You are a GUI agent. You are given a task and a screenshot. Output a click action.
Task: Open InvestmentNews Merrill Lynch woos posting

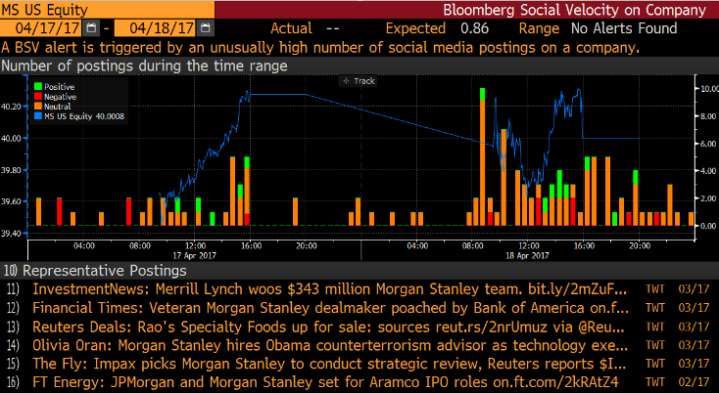point(329,289)
